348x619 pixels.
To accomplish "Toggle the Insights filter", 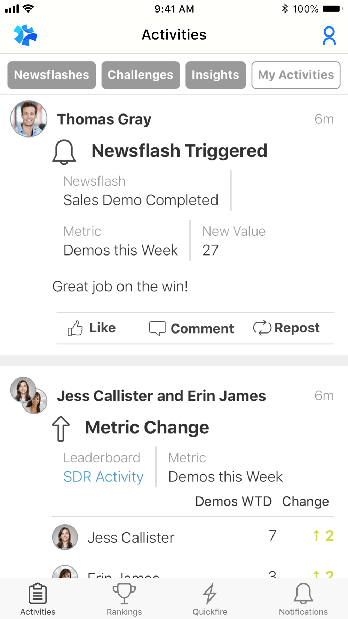I will click(215, 75).
